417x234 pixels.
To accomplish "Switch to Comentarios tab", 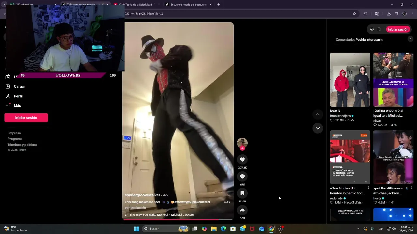I will pos(345,40).
